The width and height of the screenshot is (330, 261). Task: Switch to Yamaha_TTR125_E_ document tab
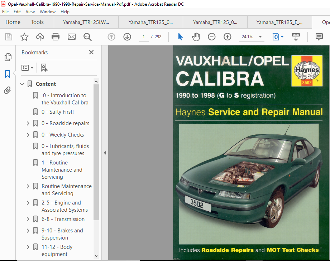(279, 22)
